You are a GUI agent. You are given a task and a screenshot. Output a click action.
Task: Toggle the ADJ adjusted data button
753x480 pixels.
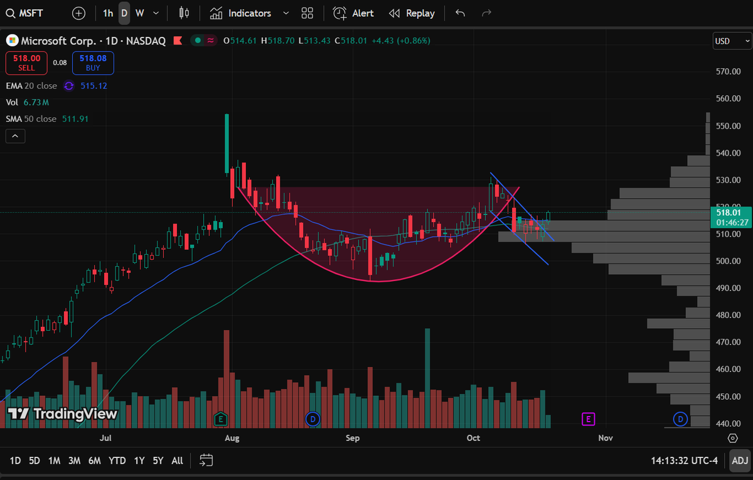[740, 461]
